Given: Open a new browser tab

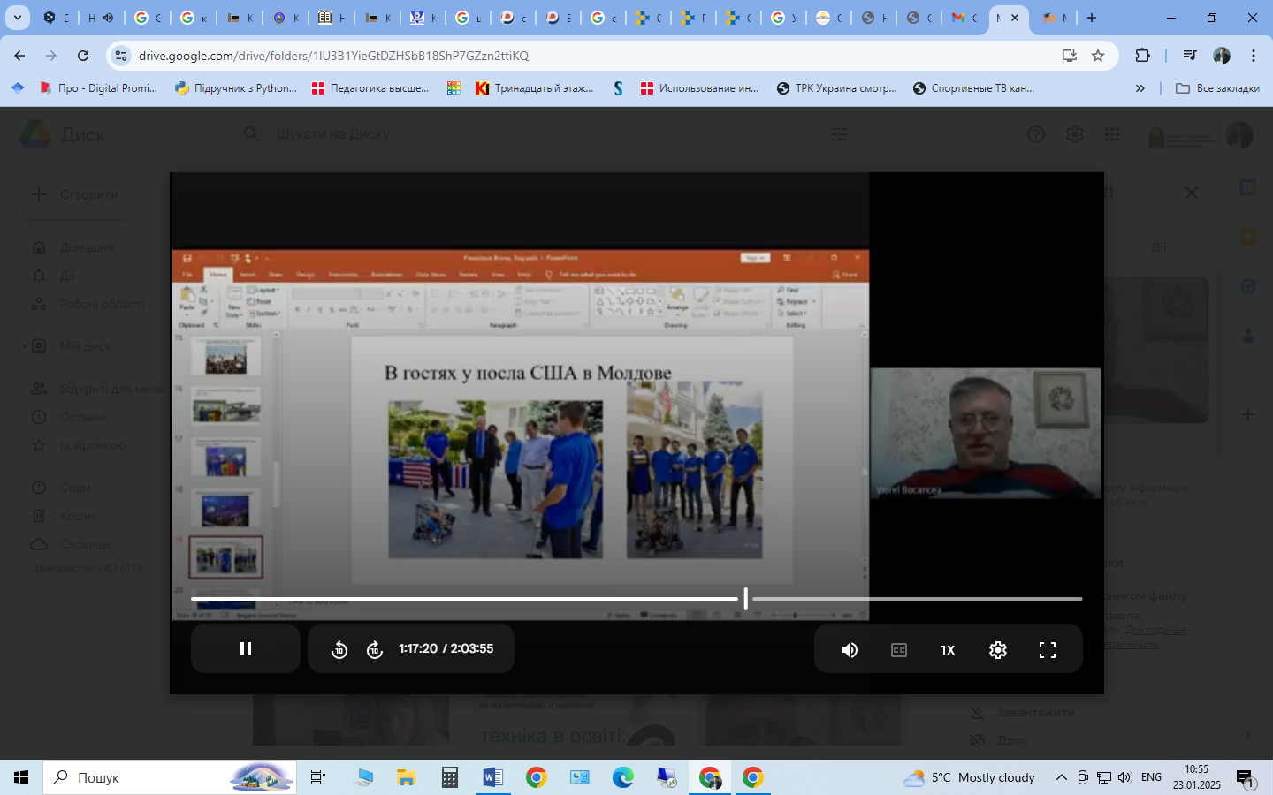Looking at the screenshot, I should 1092,18.
